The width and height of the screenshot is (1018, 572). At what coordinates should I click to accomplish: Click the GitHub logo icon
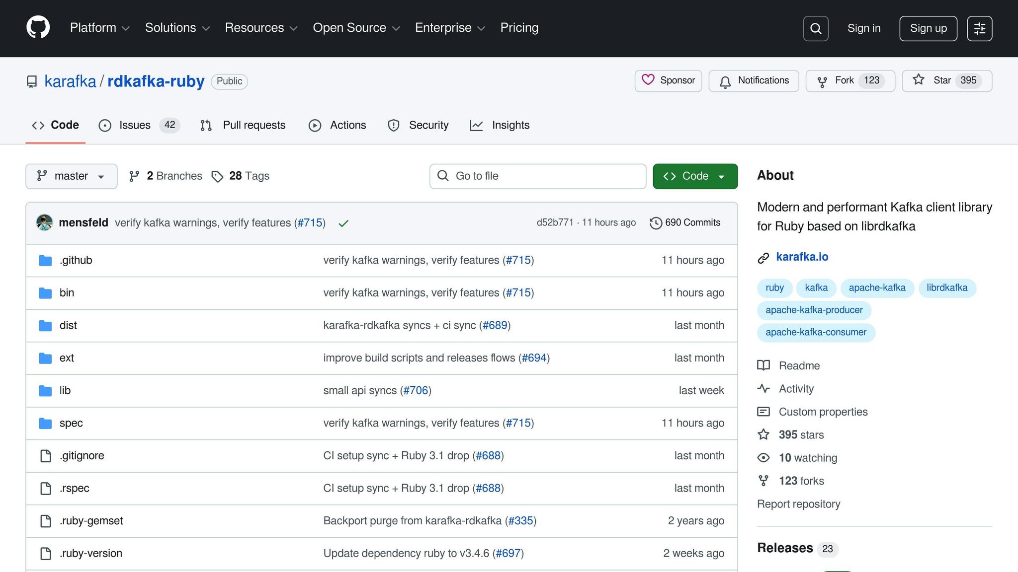pos(38,28)
